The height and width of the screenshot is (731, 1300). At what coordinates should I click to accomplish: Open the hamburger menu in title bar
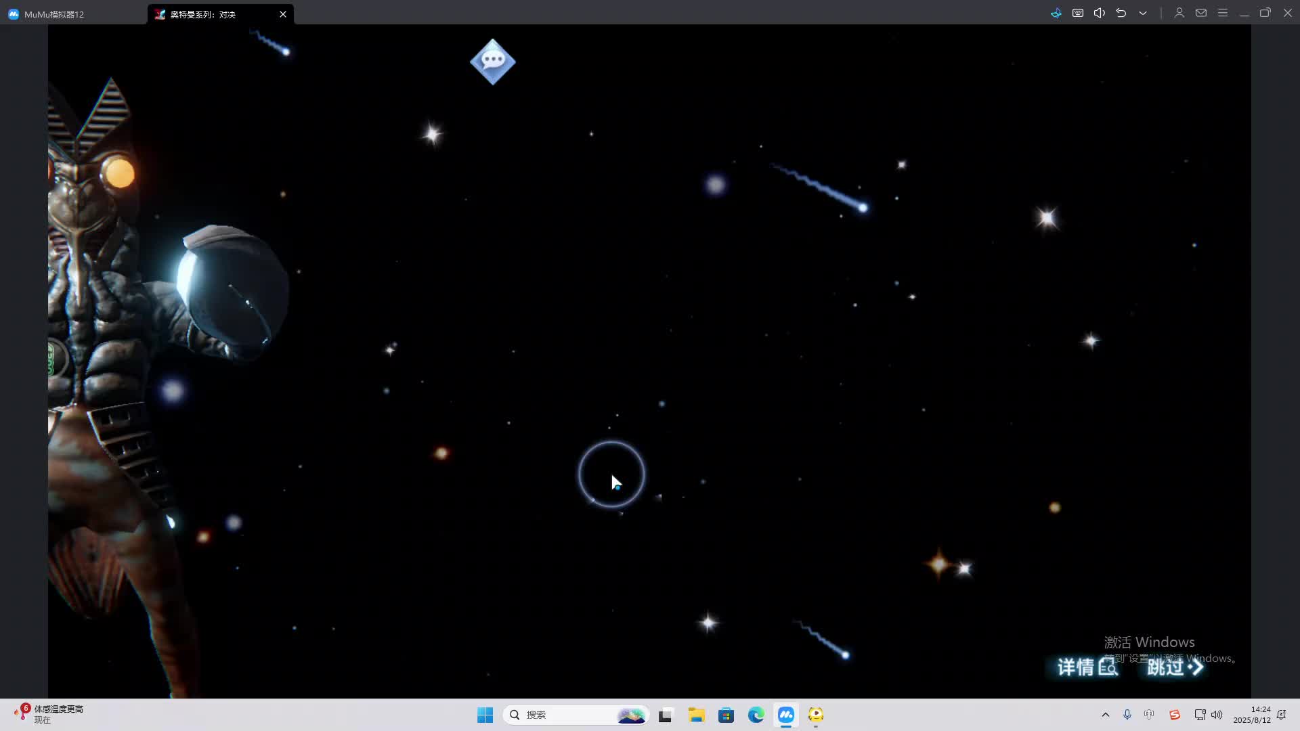pyautogui.click(x=1223, y=13)
